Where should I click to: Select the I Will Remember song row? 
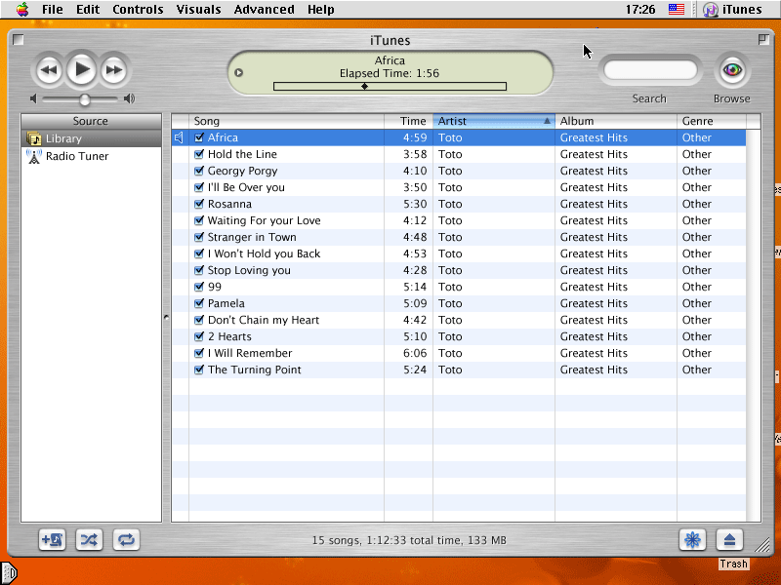click(459, 353)
